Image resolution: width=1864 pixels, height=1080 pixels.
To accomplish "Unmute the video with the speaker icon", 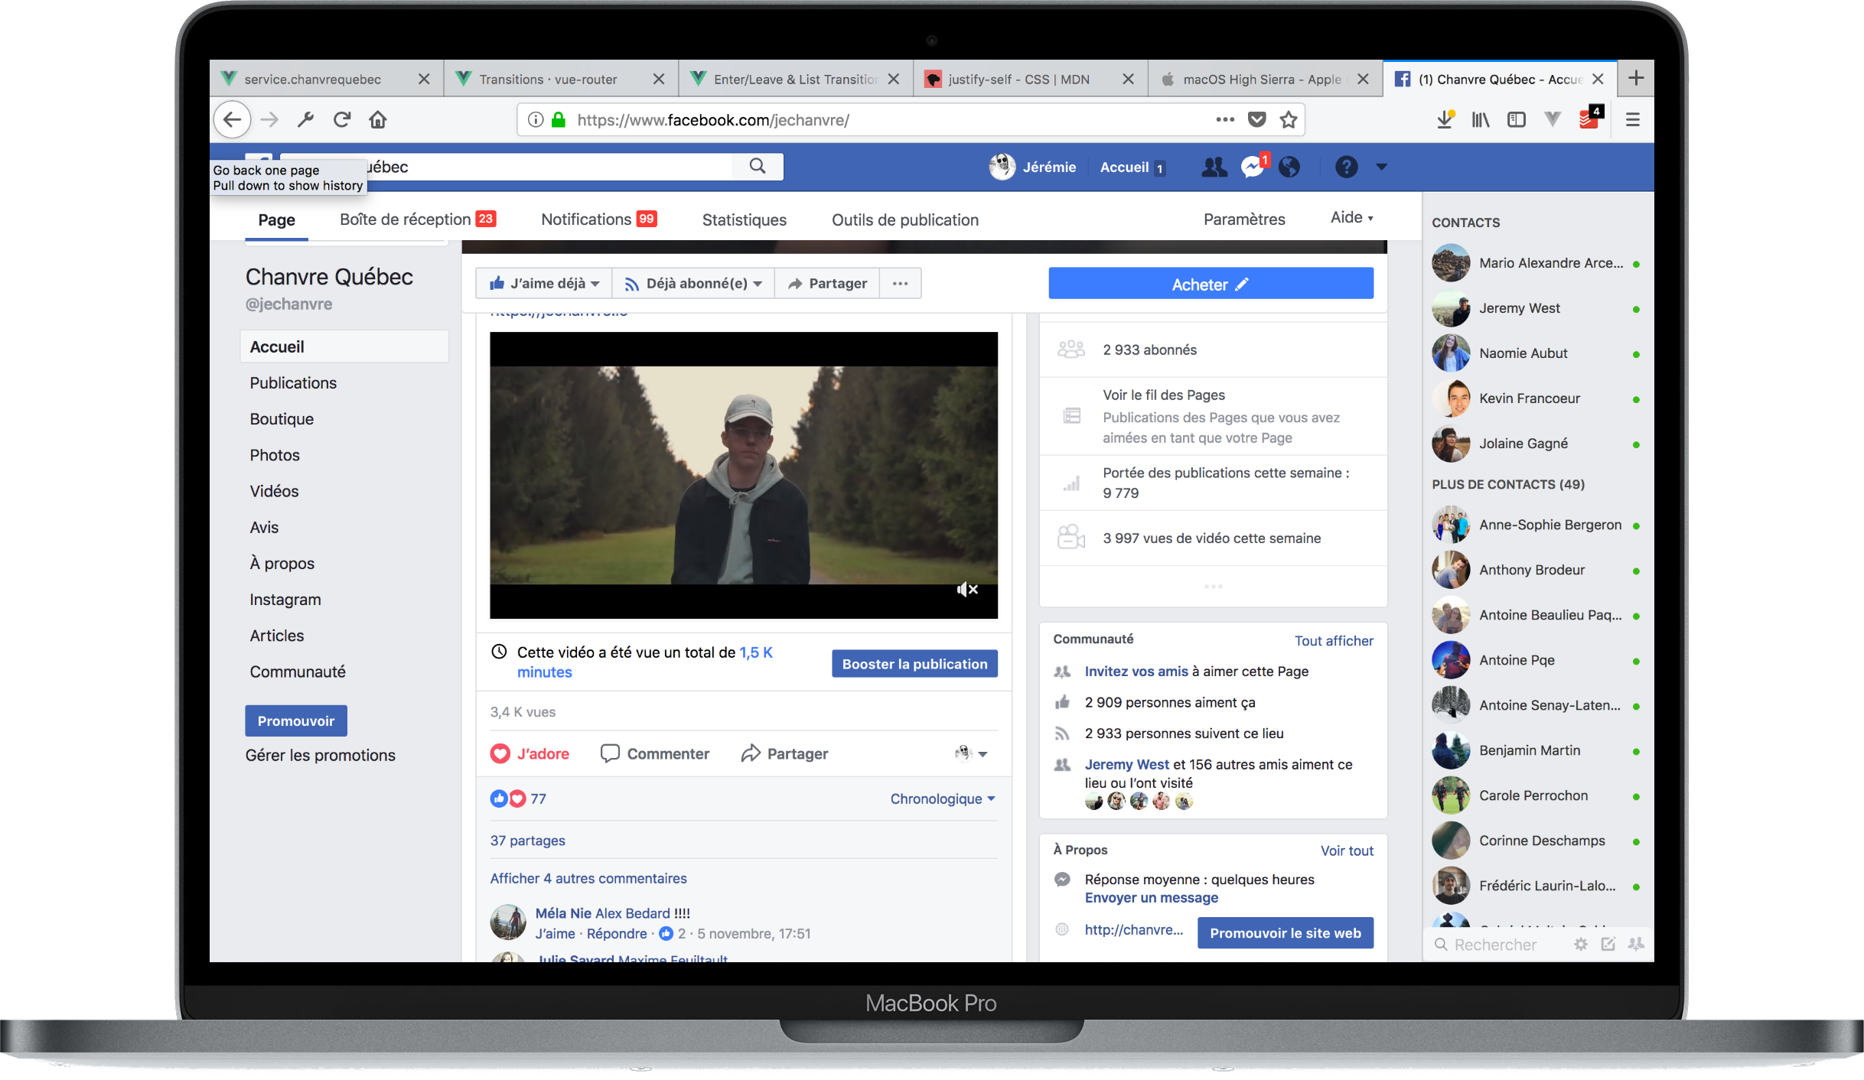I will click(967, 589).
